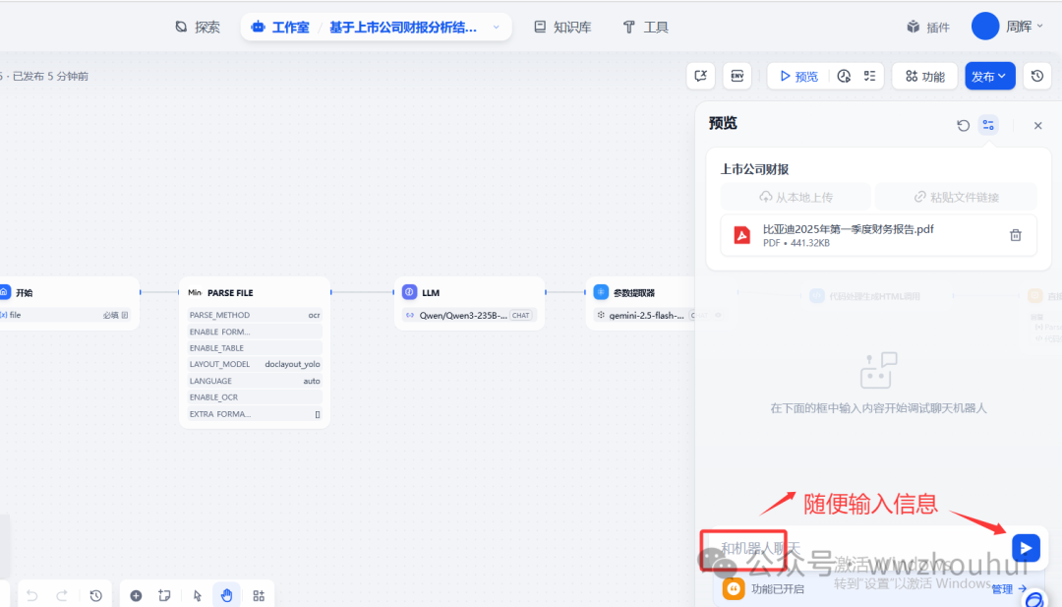Expand the 发布 publish dropdown
The width and height of the screenshot is (1062, 607).
pyautogui.click(x=989, y=76)
